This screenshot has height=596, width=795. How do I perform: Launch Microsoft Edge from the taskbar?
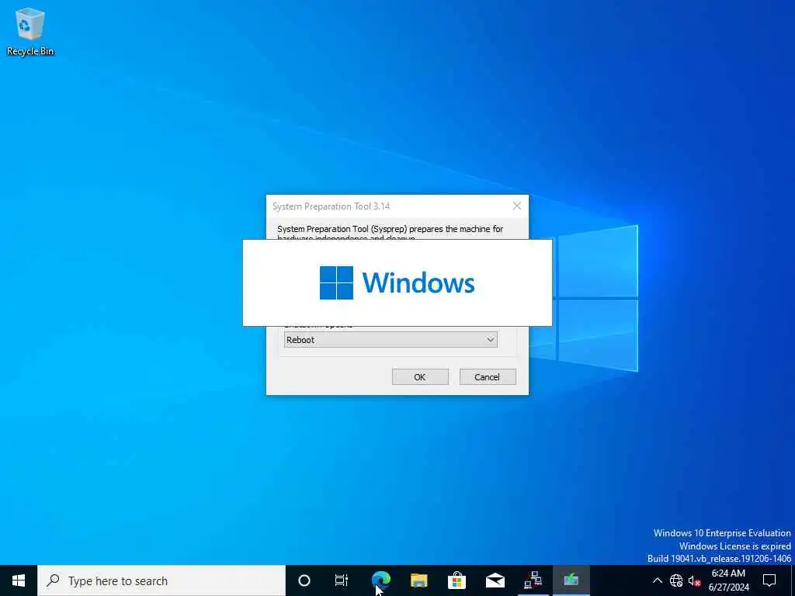pyautogui.click(x=380, y=580)
